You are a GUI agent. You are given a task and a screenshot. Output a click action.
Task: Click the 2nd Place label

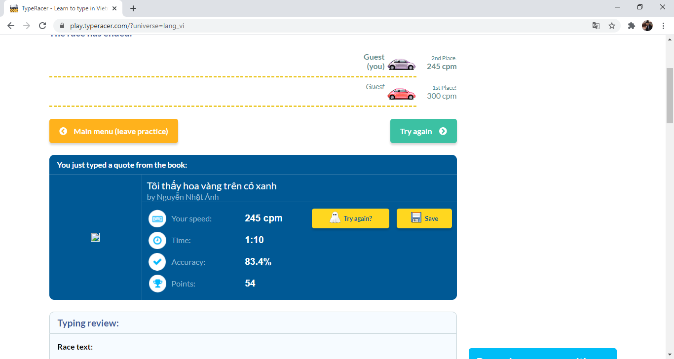tap(444, 58)
